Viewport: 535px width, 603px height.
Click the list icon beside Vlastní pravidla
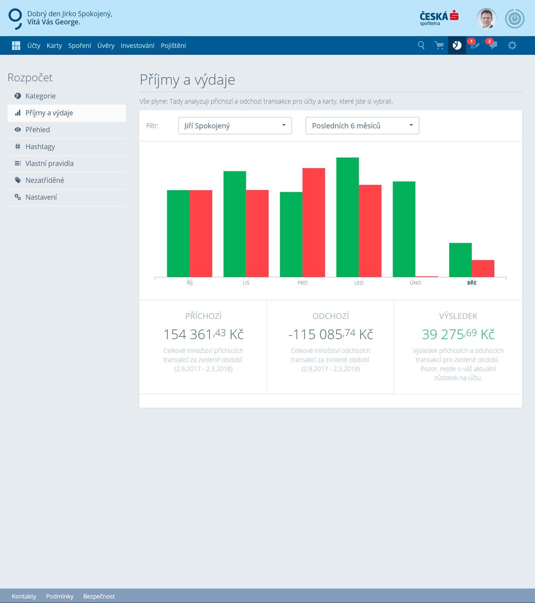18,163
